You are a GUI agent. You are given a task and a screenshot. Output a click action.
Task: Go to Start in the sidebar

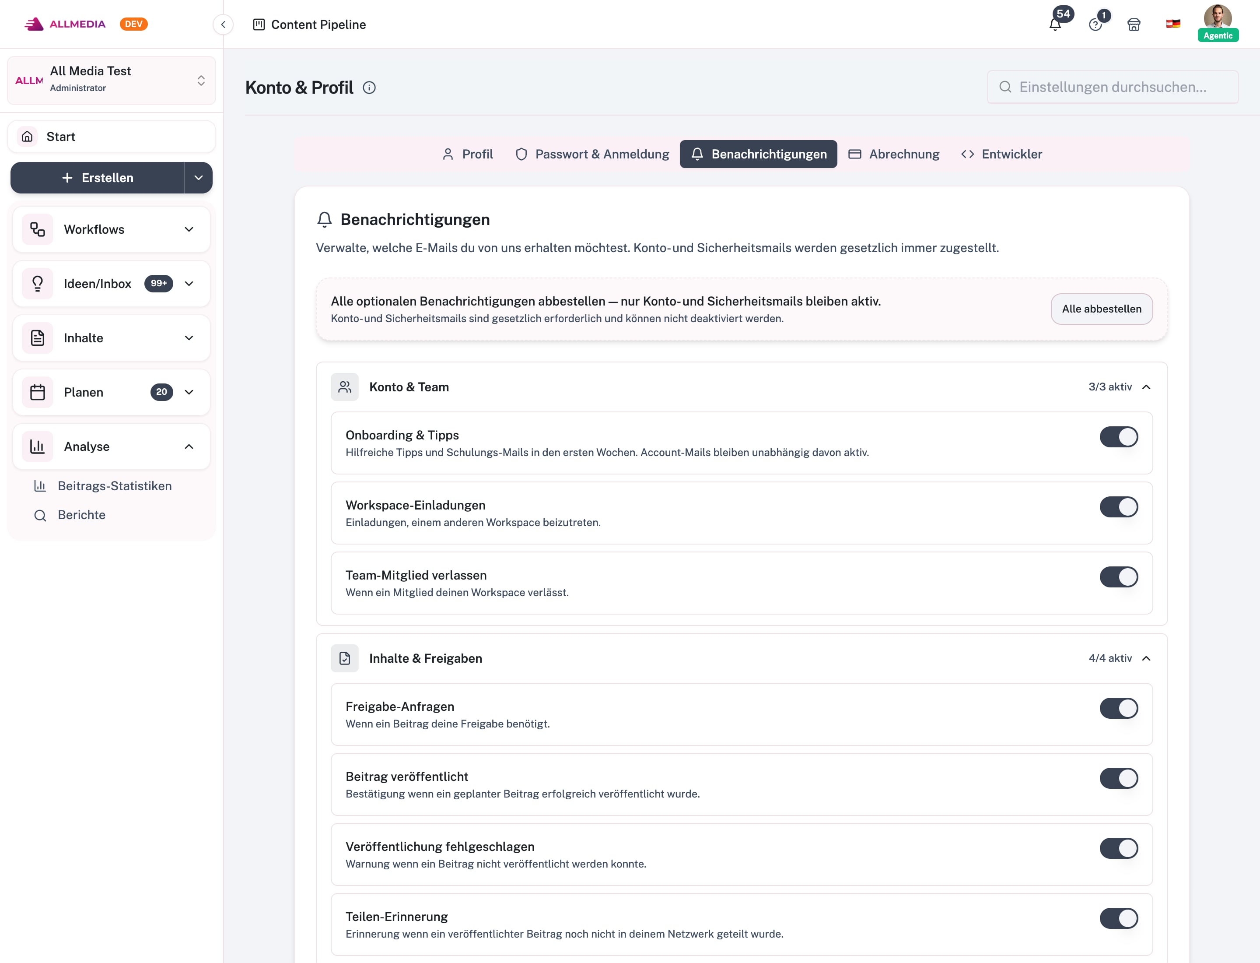pyautogui.click(x=111, y=137)
